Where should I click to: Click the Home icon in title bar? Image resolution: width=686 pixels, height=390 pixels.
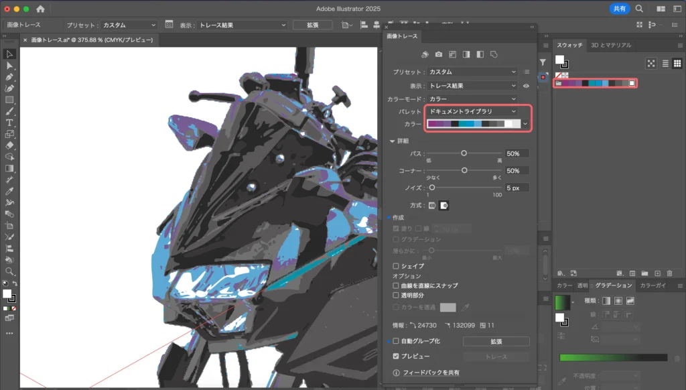[x=41, y=9]
